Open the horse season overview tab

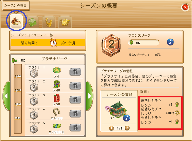(16, 21)
